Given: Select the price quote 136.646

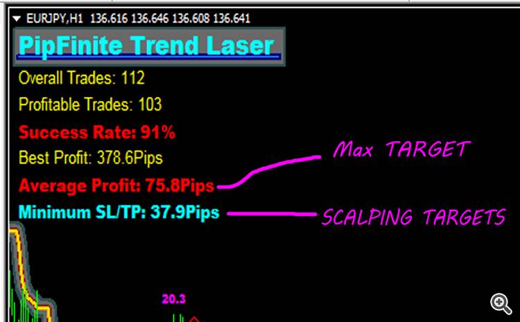Looking at the screenshot, I should 150,18.
